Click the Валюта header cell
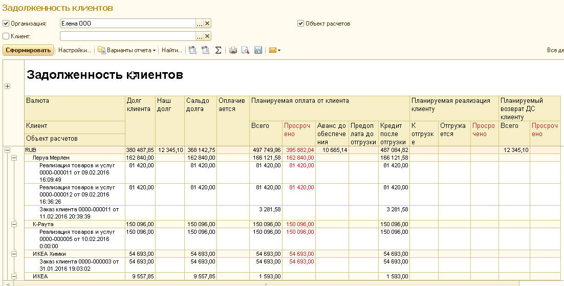 75,108
